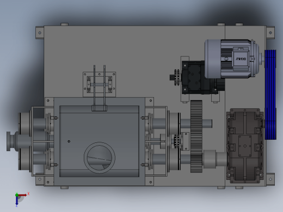The height and width of the screenshot is (212, 283).
Task: Select the small hole on the chamber face
Action: click(69, 141)
